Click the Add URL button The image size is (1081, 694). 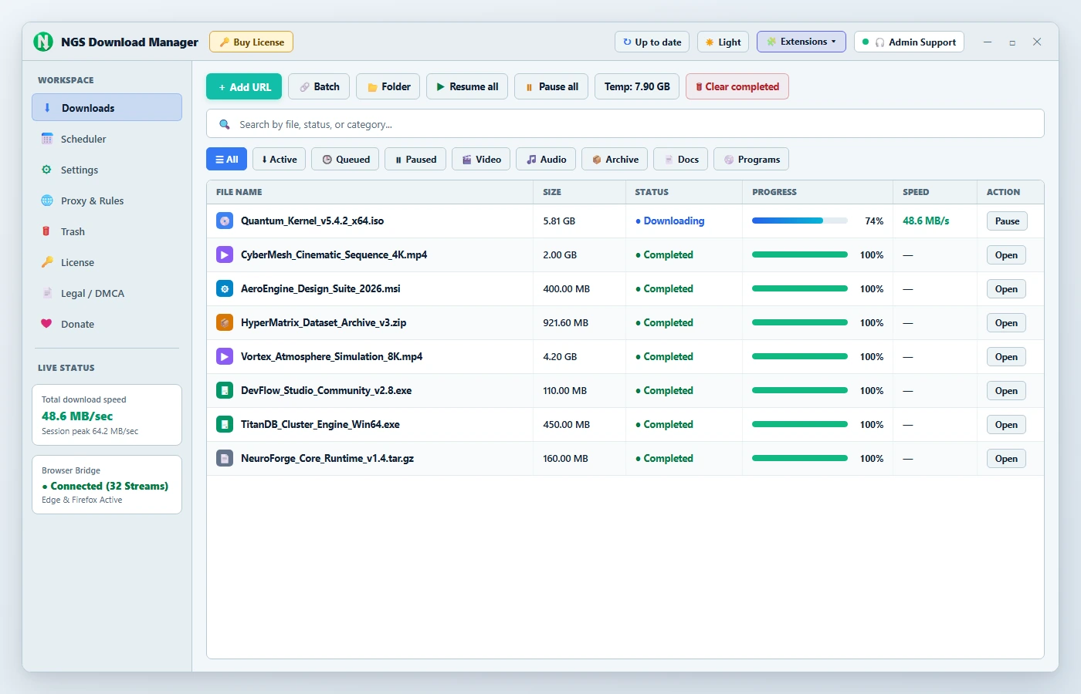[x=244, y=86]
